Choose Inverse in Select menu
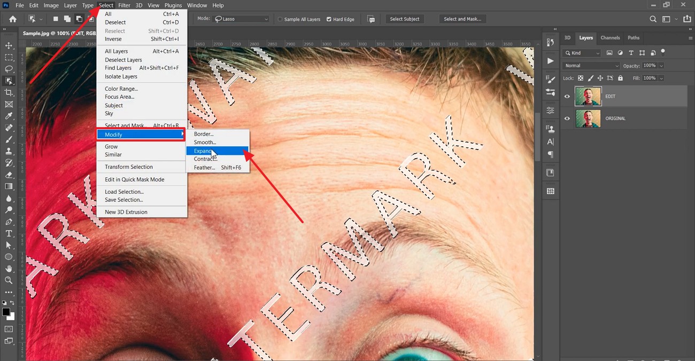 pos(142,39)
